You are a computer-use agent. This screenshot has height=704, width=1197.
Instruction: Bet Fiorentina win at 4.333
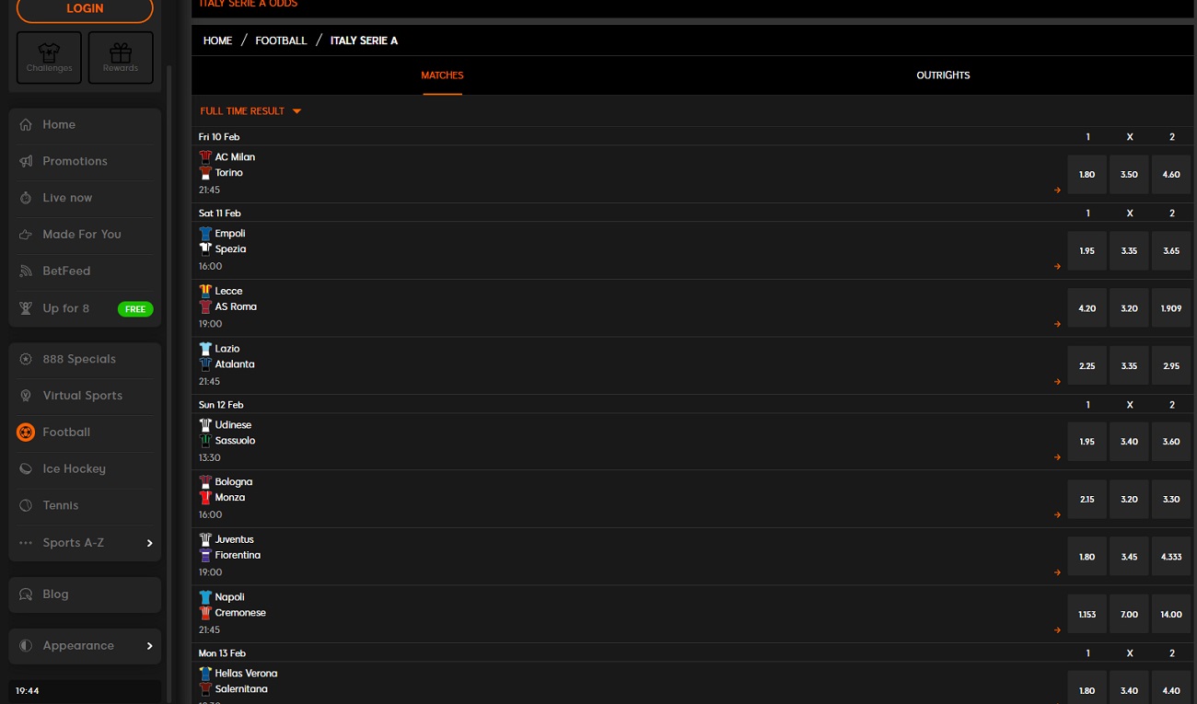tap(1171, 557)
